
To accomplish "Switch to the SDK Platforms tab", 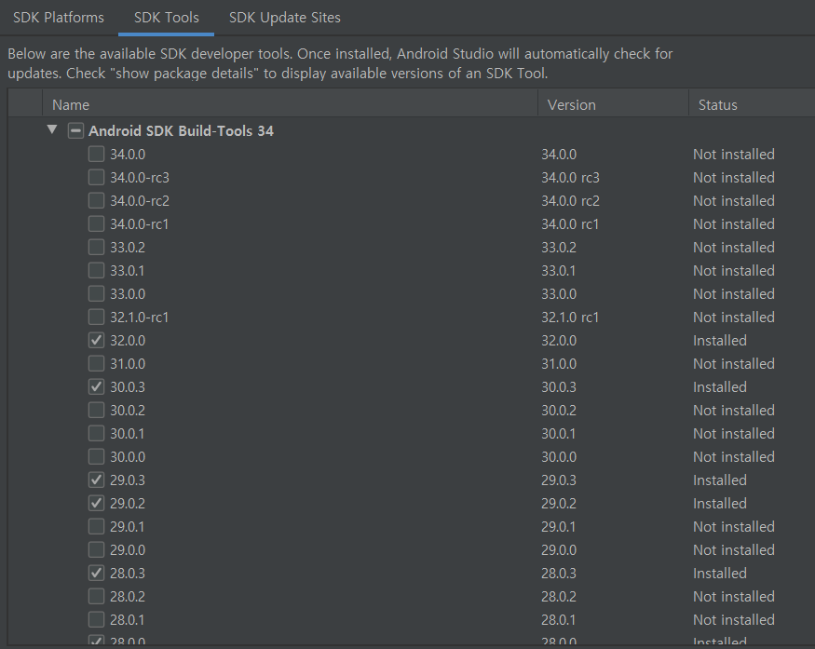I will pos(58,18).
